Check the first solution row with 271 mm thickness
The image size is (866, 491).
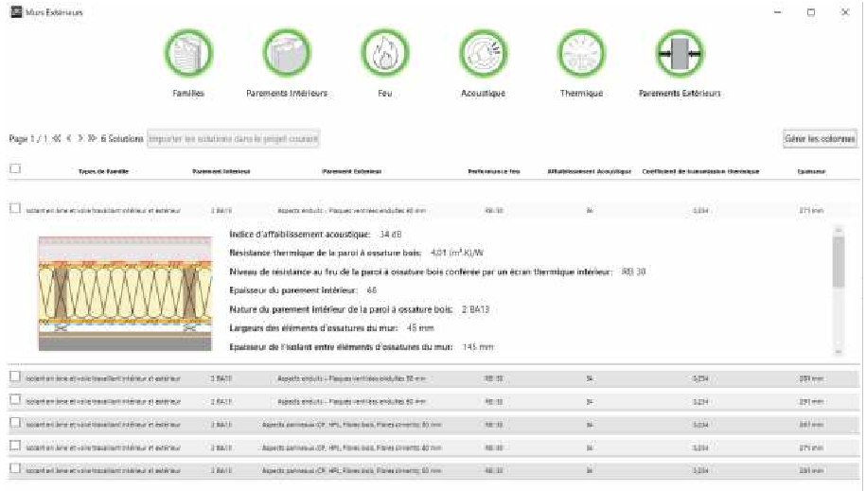click(14, 209)
